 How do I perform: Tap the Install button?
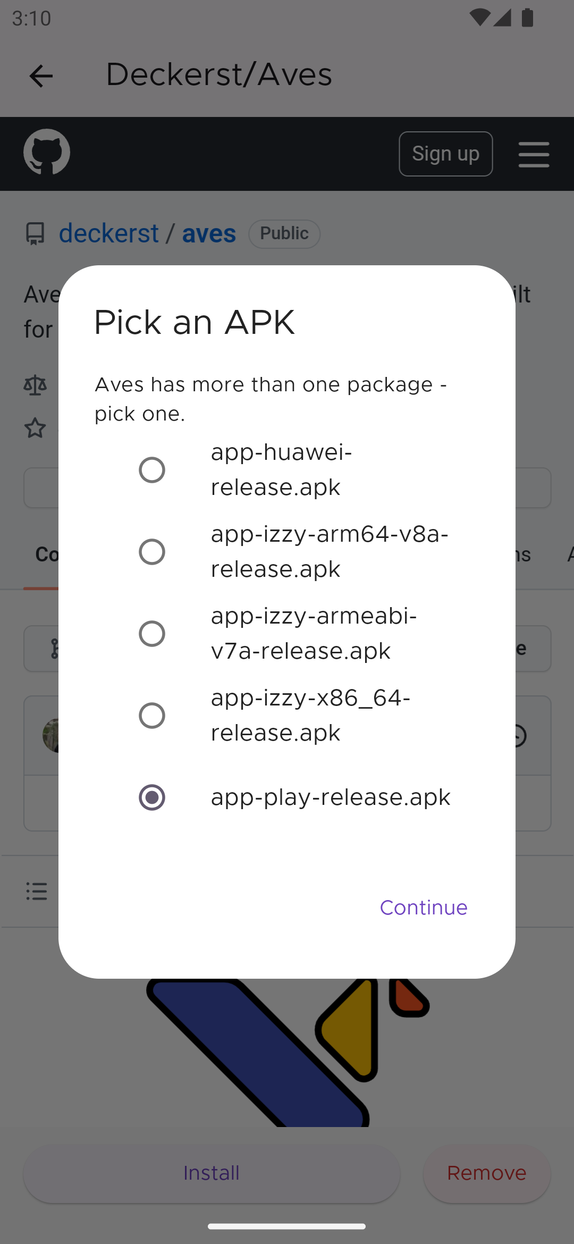pyautogui.click(x=211, y=1173)
